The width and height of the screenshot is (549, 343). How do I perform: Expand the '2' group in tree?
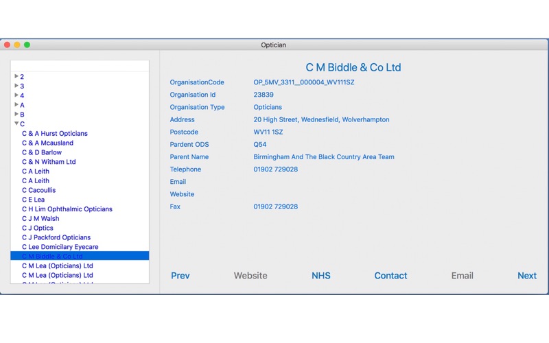click(16, 76)
